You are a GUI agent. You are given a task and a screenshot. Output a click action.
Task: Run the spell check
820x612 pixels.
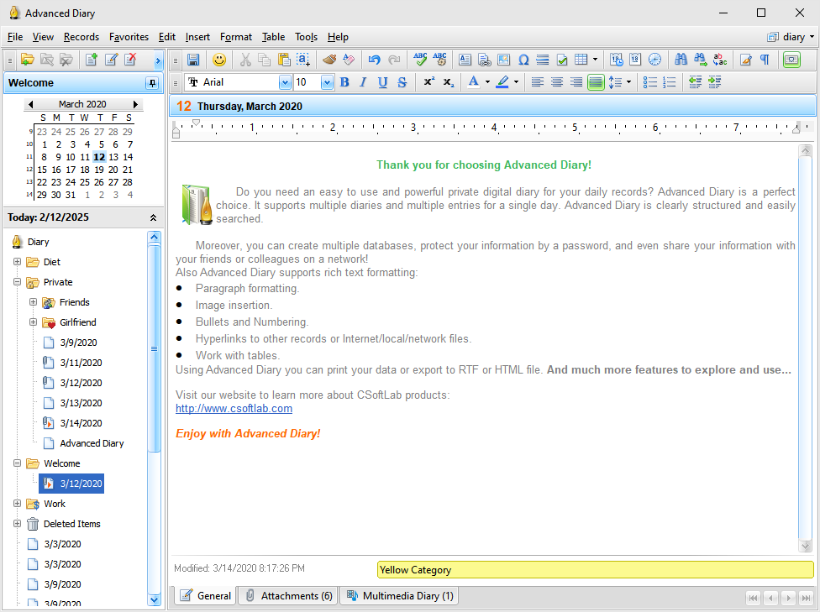(420, 60)
